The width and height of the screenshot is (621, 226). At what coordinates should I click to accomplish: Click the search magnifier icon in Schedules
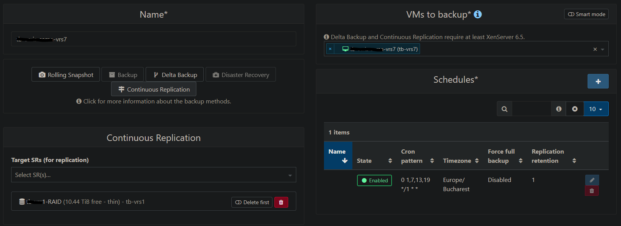(505, 109)
